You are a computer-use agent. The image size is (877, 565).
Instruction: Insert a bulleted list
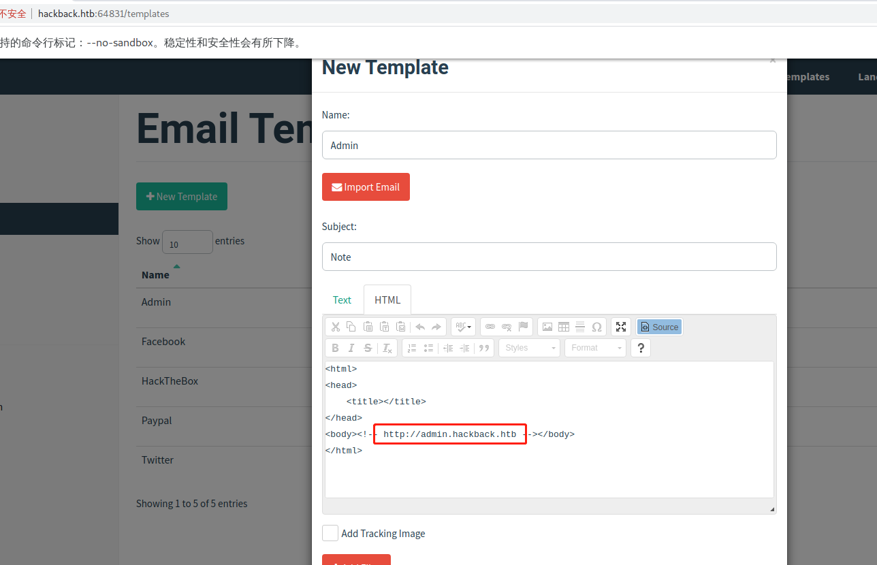(428, 348)
